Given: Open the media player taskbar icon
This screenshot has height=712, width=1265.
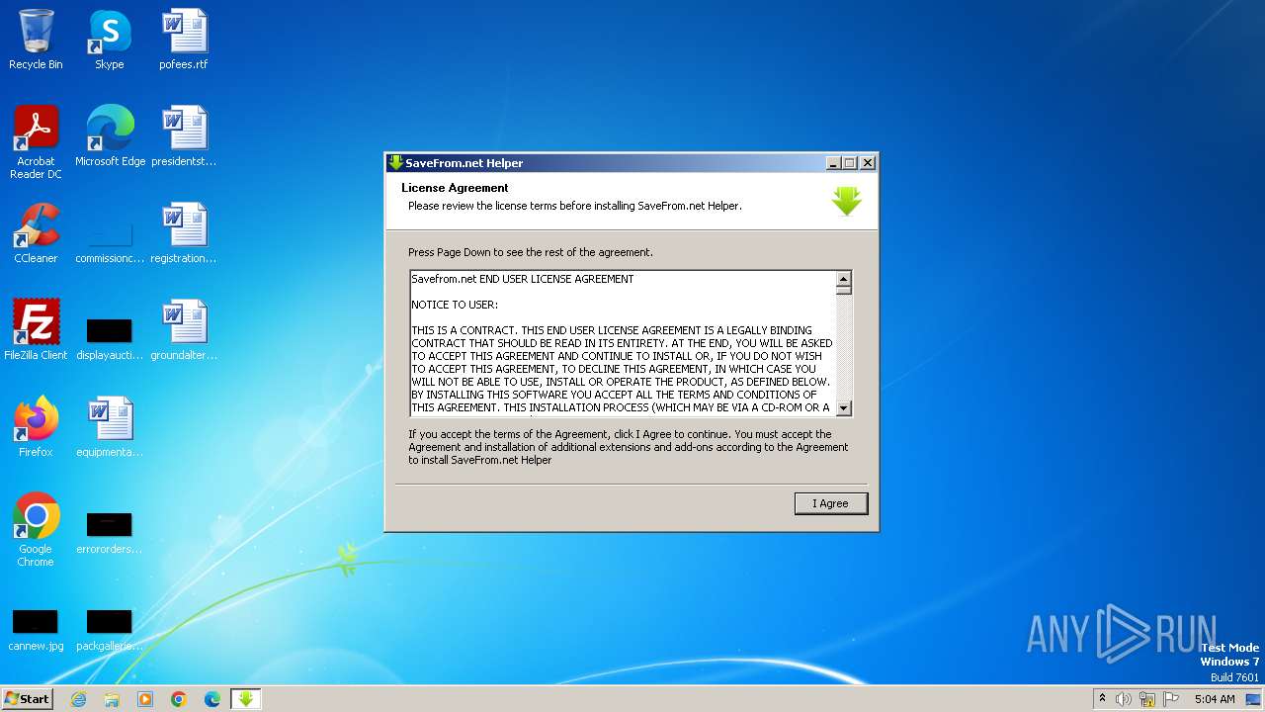Looking at the screenshot, I should point(145,699).
